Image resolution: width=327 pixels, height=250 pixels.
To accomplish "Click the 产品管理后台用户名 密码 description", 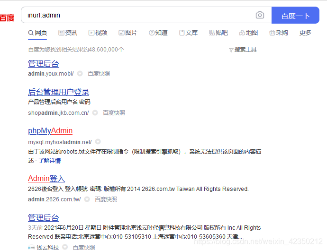I will click(x=59, y=102).
